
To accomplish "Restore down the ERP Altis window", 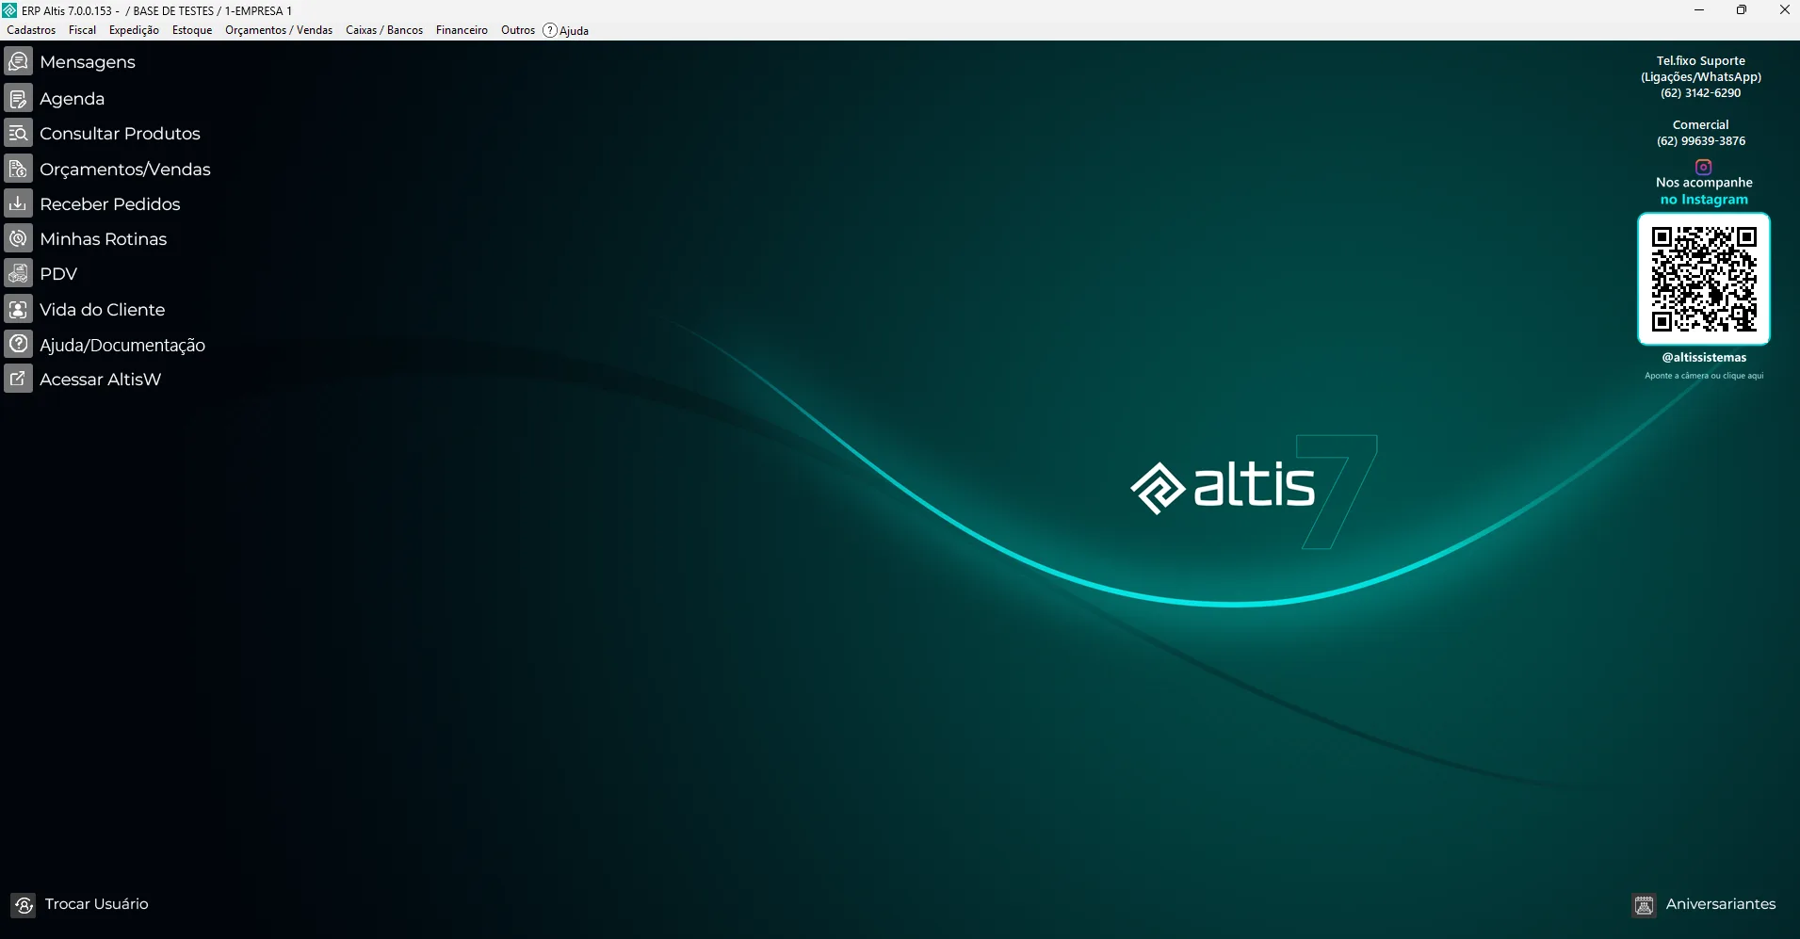I will pyautogui.click(x=1742, y=10).
